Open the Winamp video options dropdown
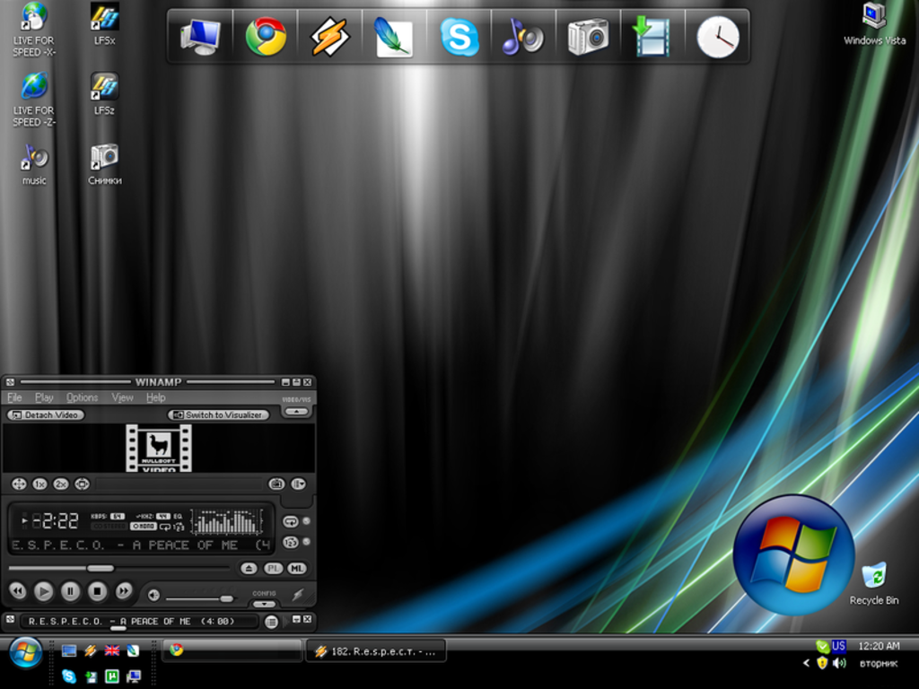Image resolution: width=919 pixels, height=689 pixels. click(x=298, y=484)
